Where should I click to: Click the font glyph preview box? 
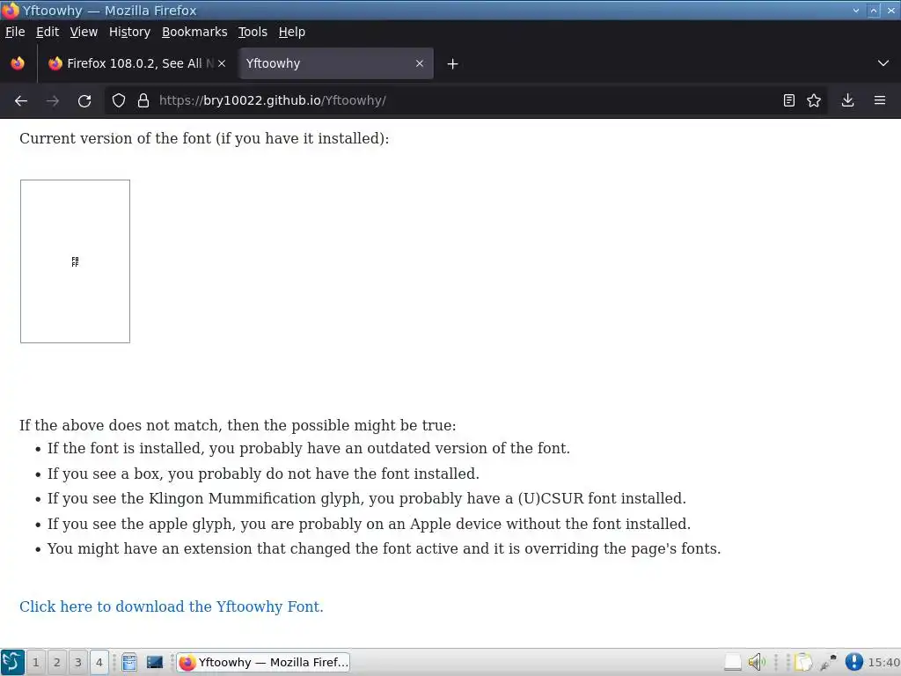[76, 261]
